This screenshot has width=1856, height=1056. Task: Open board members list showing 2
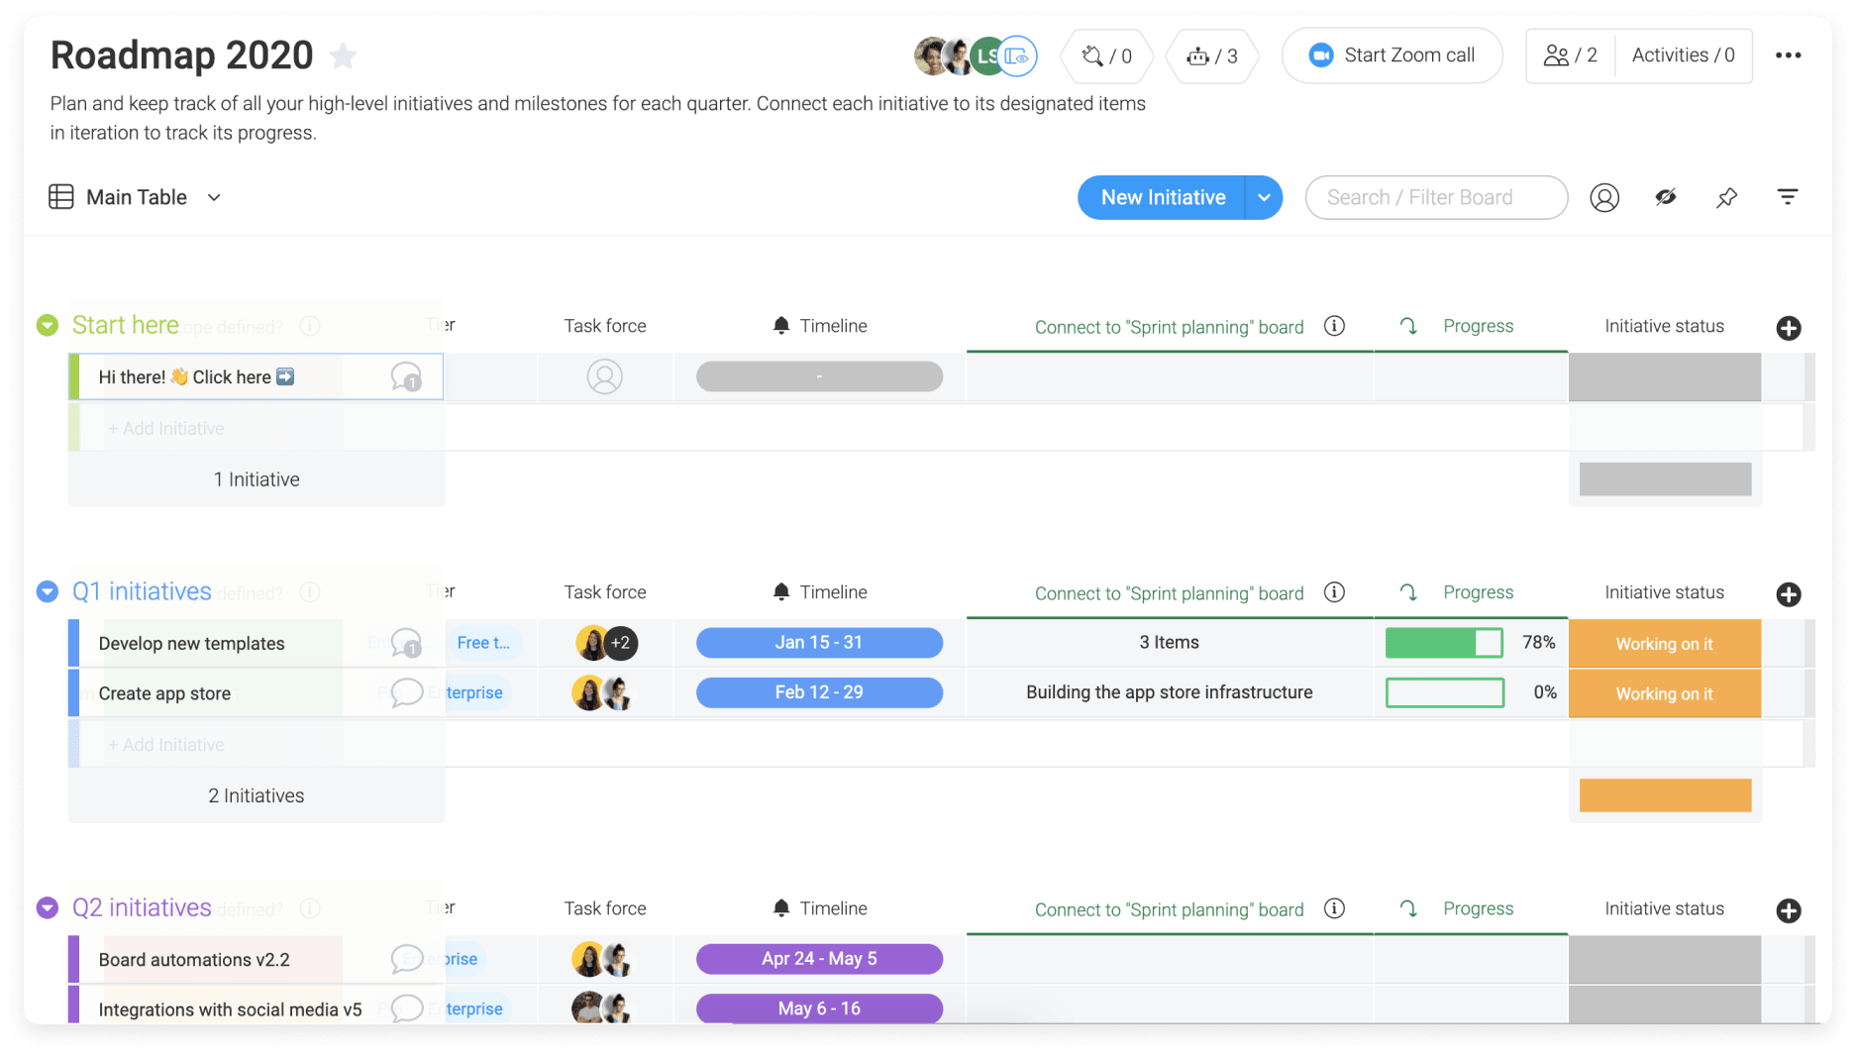coord(1571,55)
